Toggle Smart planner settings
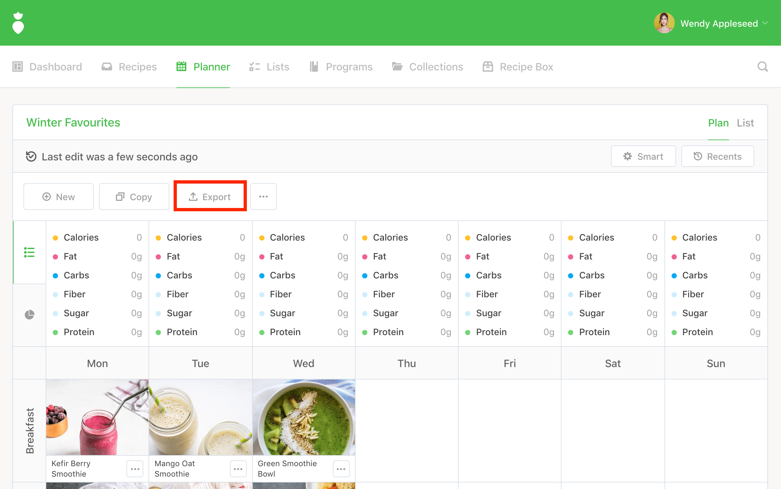781x489 pixels. [x=643, y=156]
